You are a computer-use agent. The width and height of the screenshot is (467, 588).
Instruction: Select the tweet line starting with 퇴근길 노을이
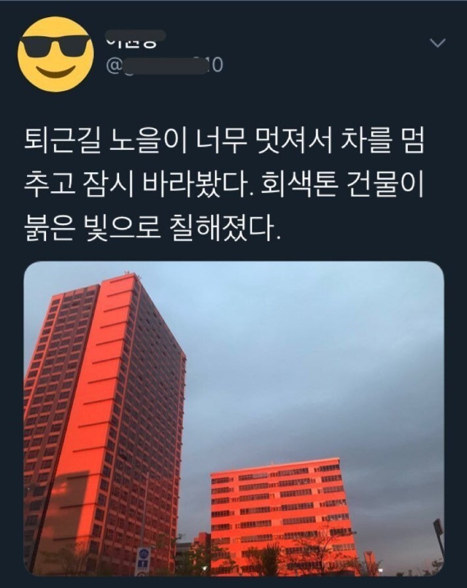pos(224,142)
